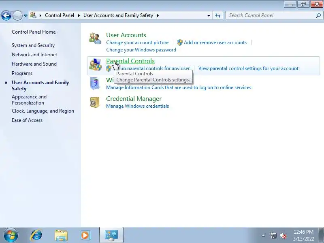Click the Credential Manager safe icon

point(95,102)
